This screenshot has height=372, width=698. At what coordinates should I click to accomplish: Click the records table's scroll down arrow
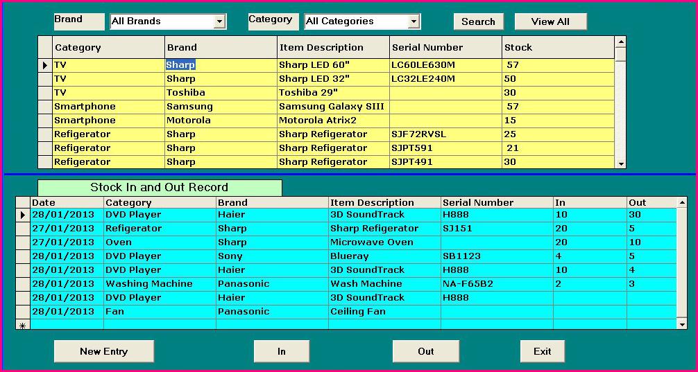[x=681, y=324]
